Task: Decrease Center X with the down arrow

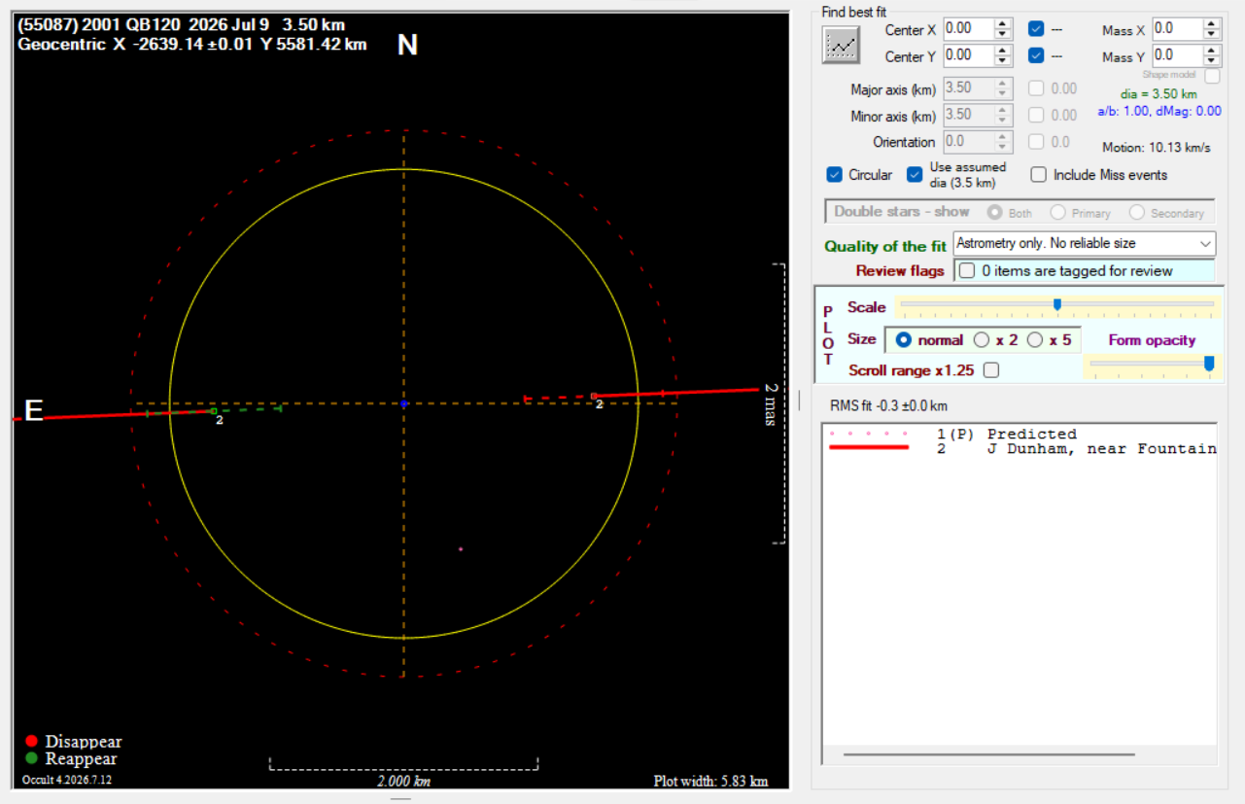Action: click(x=1003, y=35)
